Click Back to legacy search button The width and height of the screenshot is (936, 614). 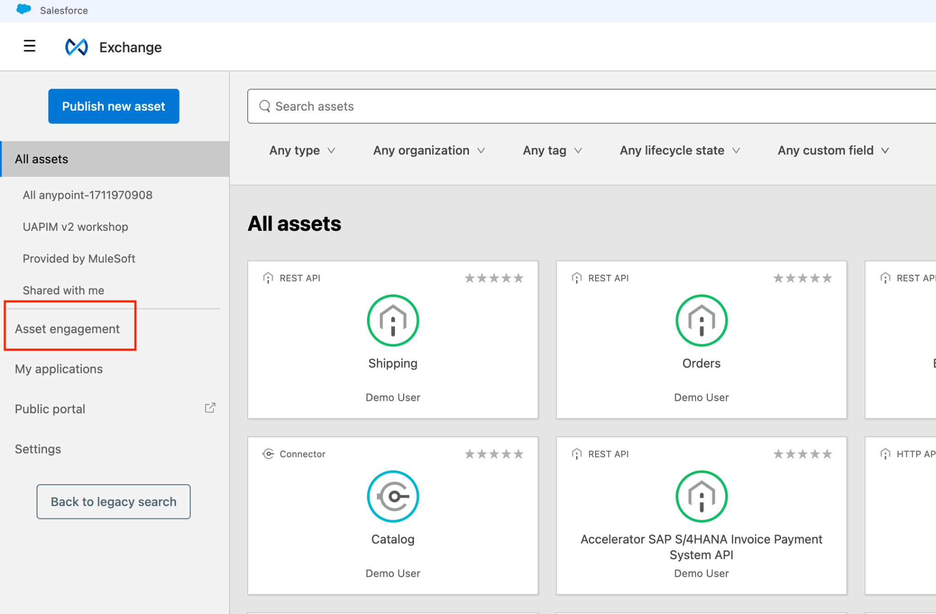113,502
